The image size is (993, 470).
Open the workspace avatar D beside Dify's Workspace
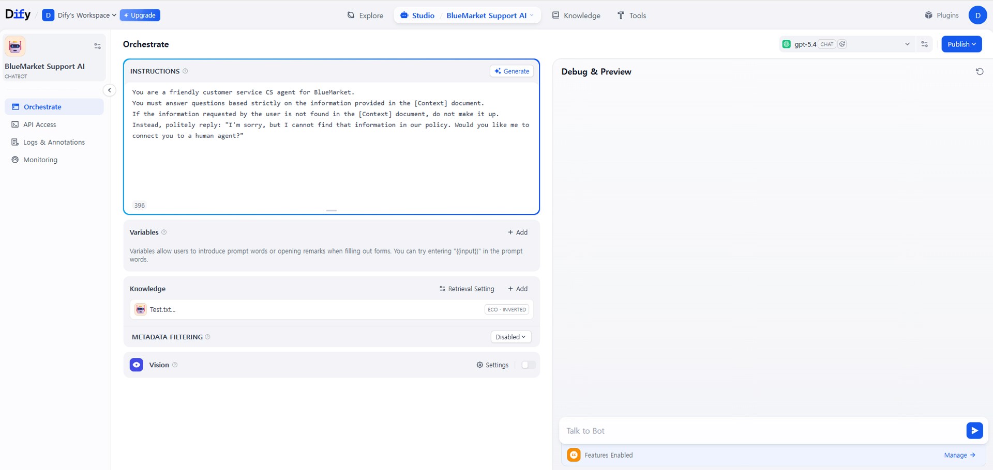(48, 15)
